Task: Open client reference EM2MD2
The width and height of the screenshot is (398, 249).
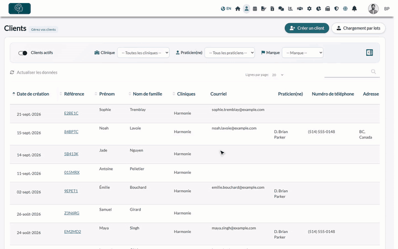Action: click(72, 232)
